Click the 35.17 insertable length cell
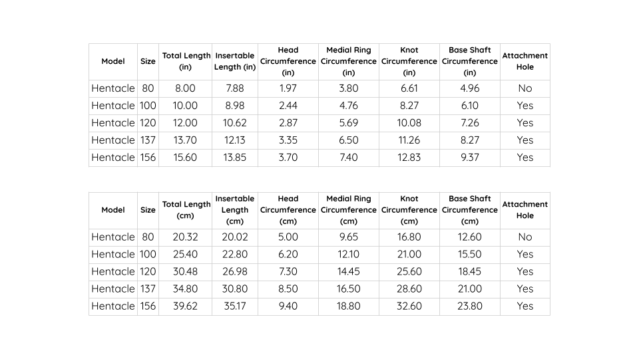This screenshot has height=359, width=639. [x=235, y=306]
